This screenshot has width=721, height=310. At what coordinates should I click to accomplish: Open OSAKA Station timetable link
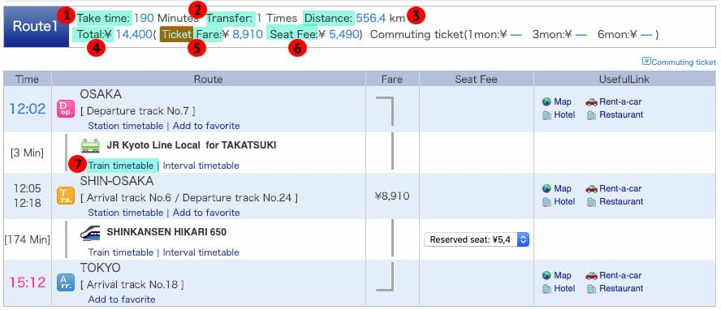coord(126,126)
